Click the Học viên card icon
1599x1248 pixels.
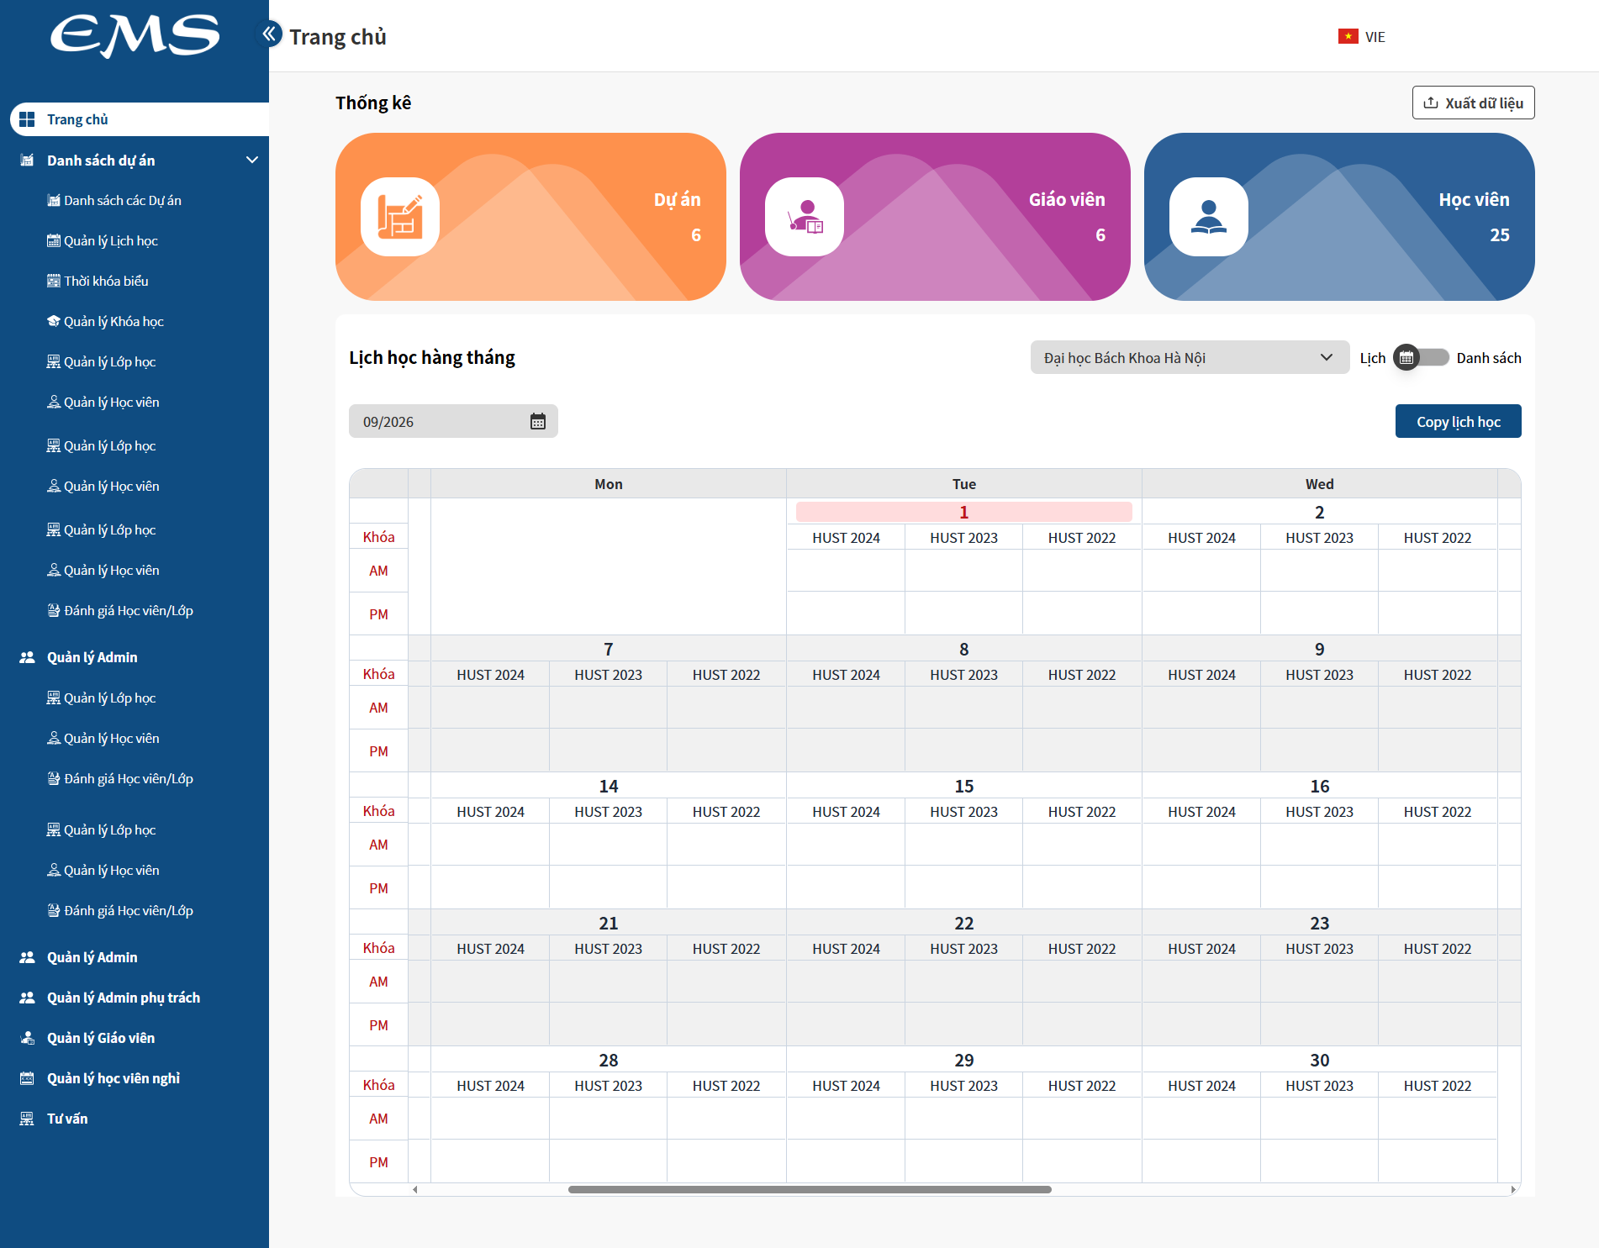coord(1209,217)
